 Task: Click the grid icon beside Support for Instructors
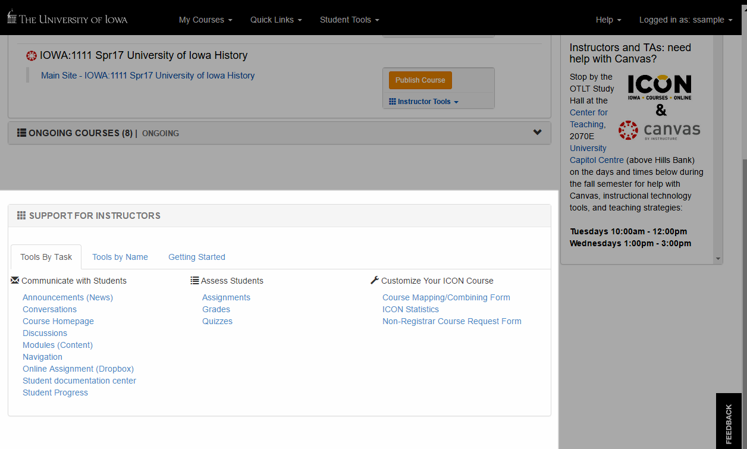[x=21, y=215]
